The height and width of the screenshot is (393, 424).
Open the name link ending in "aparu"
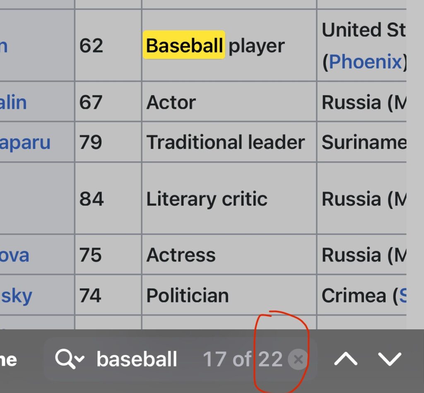tap(25, 142)
